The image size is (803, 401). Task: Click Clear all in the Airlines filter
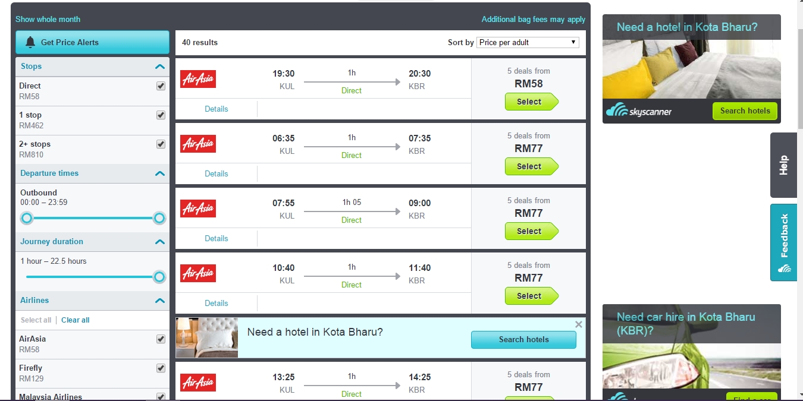click(75, 320)
